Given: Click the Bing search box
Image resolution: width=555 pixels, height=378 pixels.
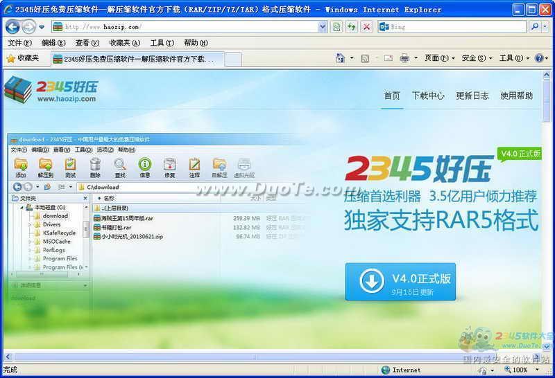Looking at the screenshot, I should (x=452, y=26).
